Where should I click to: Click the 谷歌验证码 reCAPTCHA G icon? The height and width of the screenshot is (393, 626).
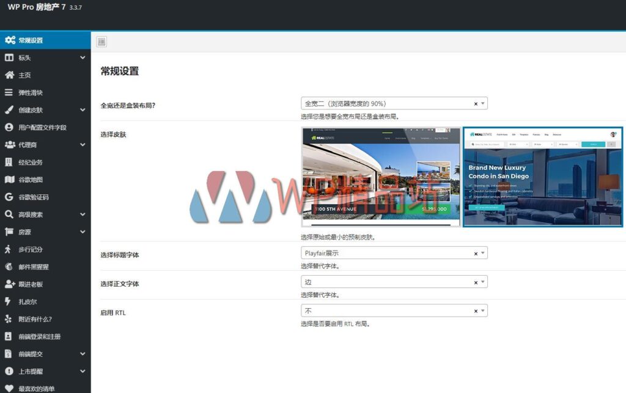[x=10, y=197]
